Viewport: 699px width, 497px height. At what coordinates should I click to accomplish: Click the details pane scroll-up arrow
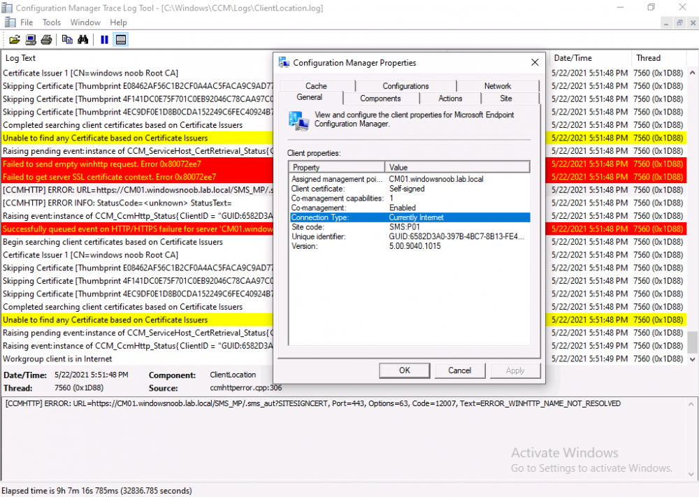pos(691,404)
